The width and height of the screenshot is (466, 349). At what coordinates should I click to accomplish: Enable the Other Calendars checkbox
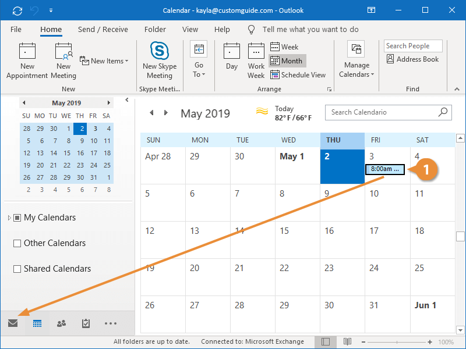[17, 243]
